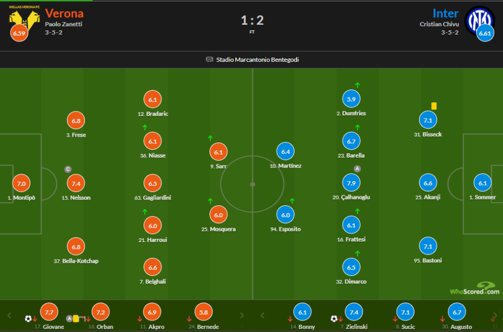Click Verona's 6.59 team rating badge

tap(19, 34)
